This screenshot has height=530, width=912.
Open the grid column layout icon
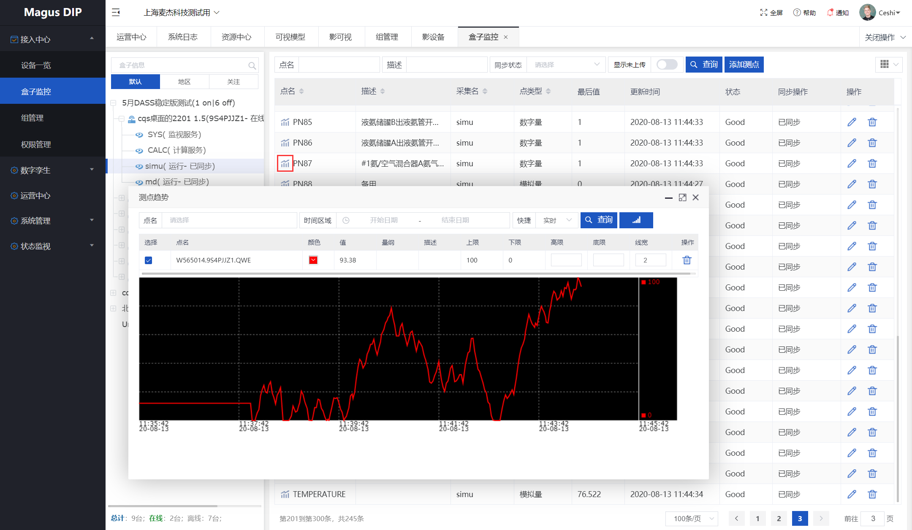click(885, 64)
